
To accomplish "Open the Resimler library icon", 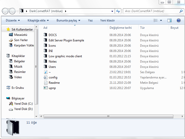I will (x=11, y=72).
